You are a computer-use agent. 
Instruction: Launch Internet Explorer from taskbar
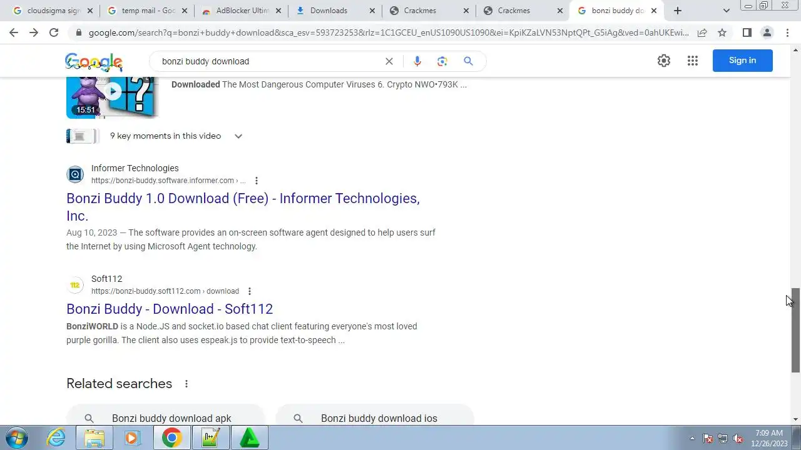(x=56, y=437)
